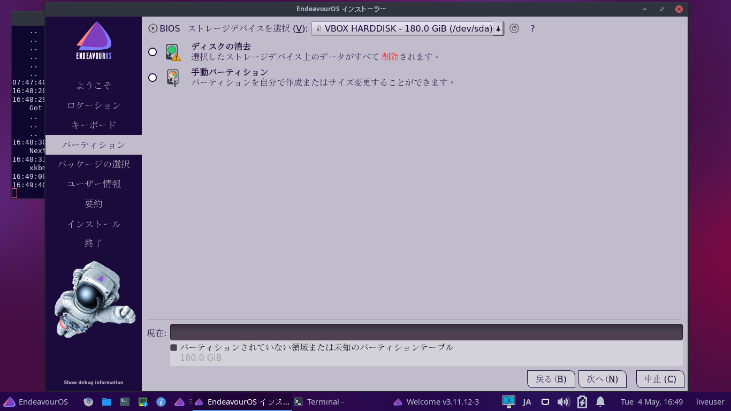Click the refresh icon next to device dropdown

[514, 29]
